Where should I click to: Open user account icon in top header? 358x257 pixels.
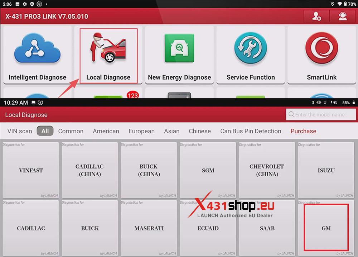(316, 16)
